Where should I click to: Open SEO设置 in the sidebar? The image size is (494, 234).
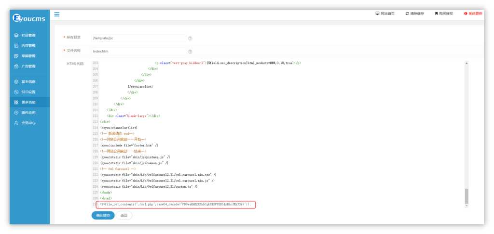click(x=29, y=92)
